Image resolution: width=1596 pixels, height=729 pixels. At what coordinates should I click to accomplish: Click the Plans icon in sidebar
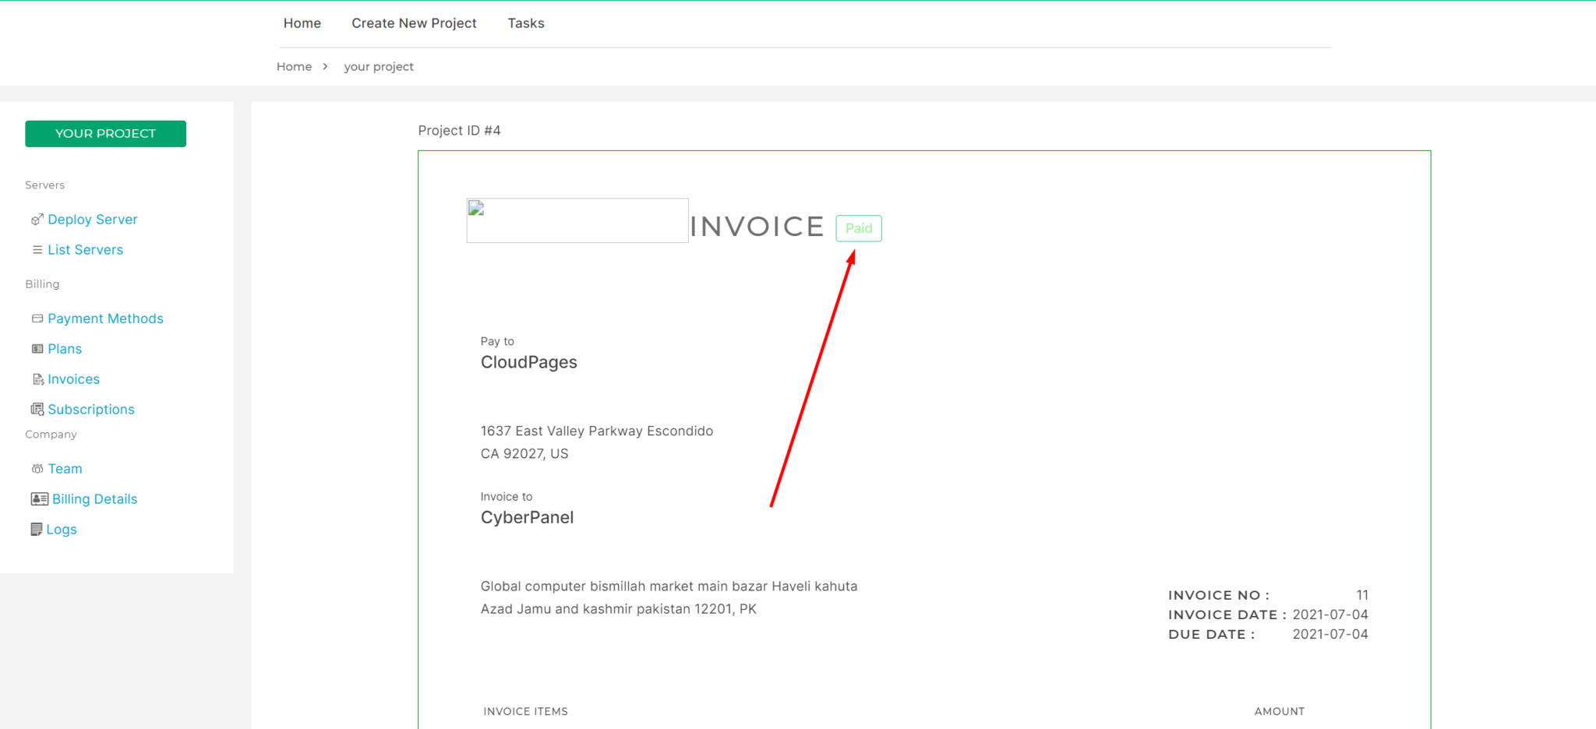[x=37, y=348]
